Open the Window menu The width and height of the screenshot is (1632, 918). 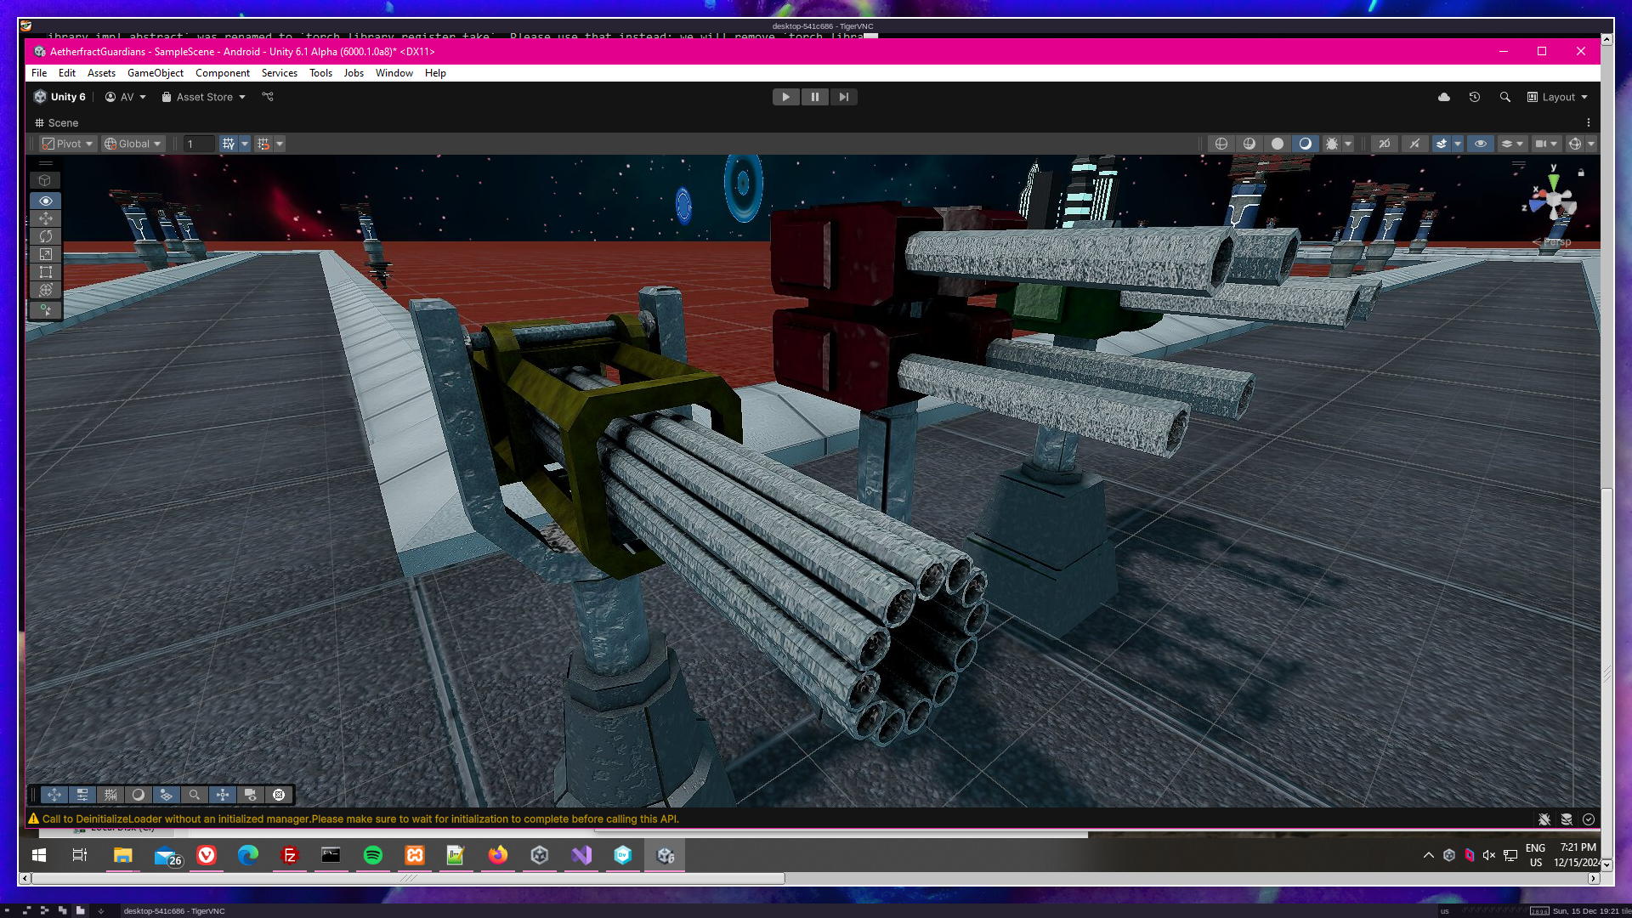point(394,73)
